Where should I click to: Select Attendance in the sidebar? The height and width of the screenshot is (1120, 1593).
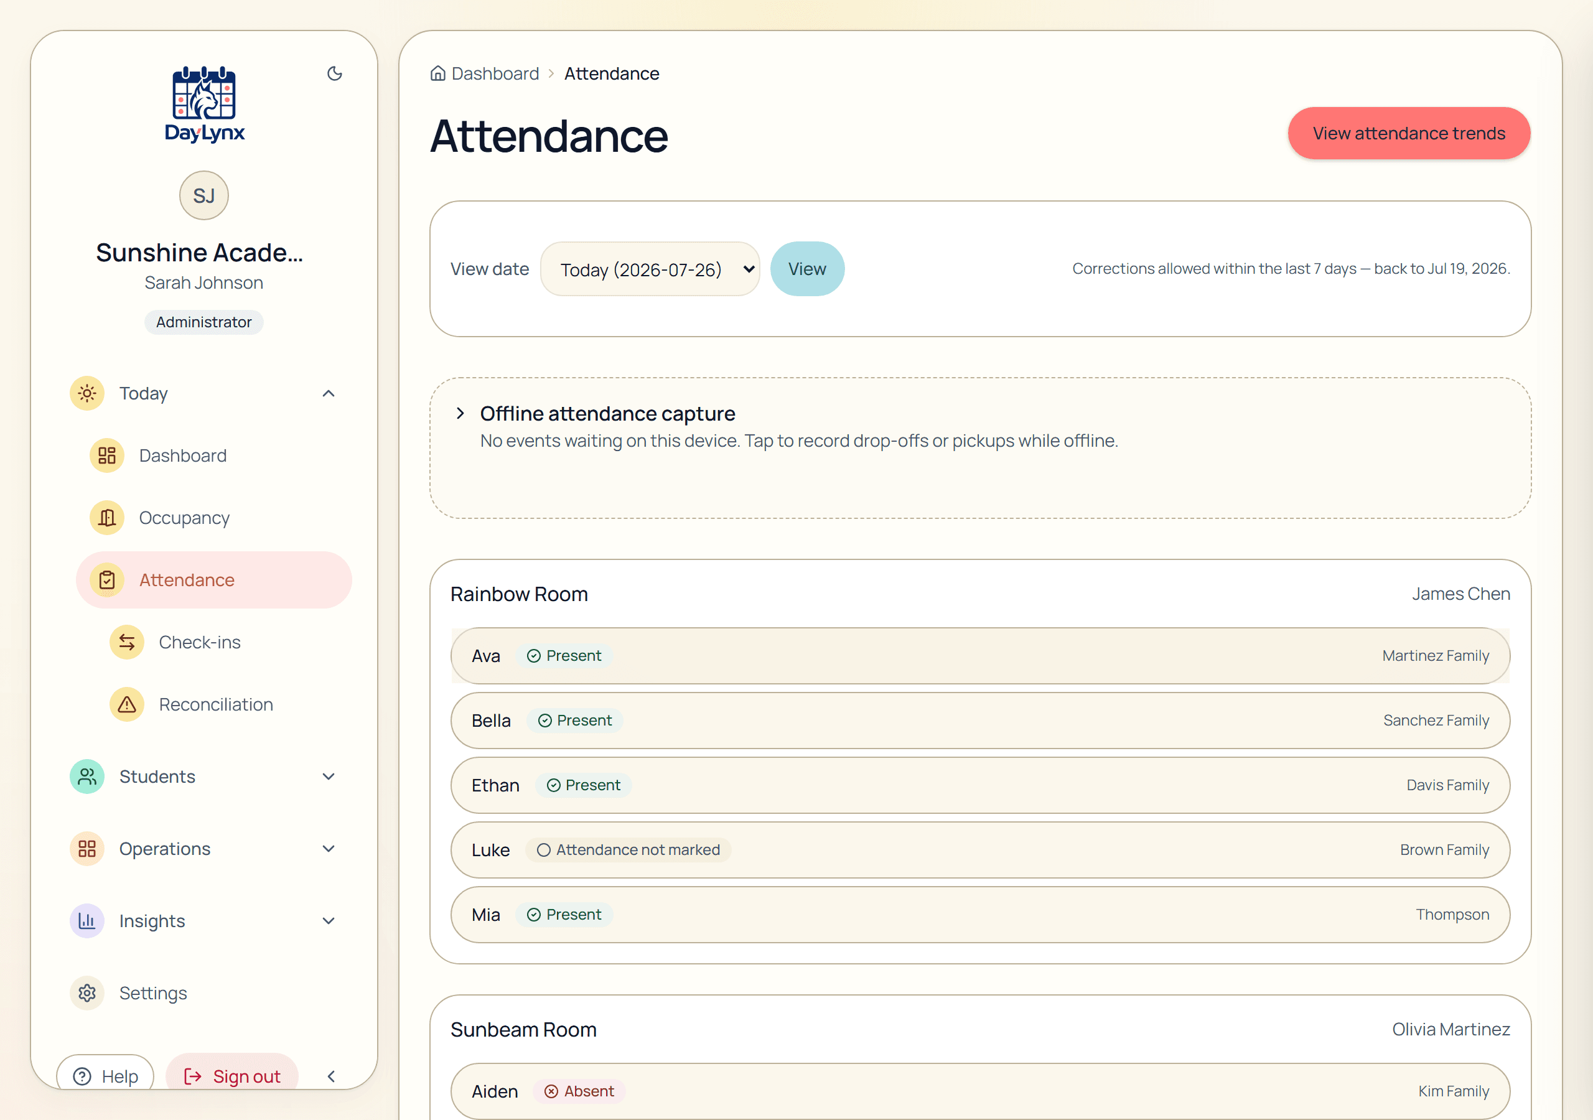click(x=213, y=580)
